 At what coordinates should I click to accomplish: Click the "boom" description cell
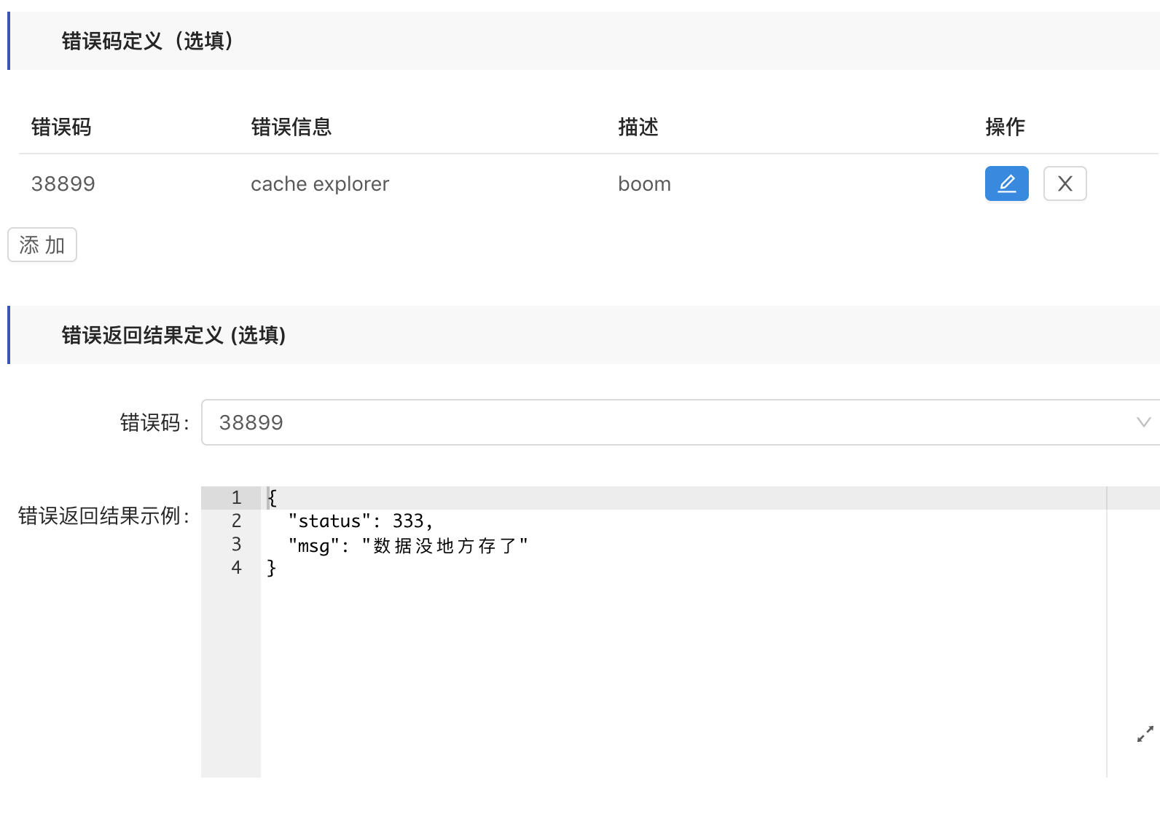click(x=644, y=184)
